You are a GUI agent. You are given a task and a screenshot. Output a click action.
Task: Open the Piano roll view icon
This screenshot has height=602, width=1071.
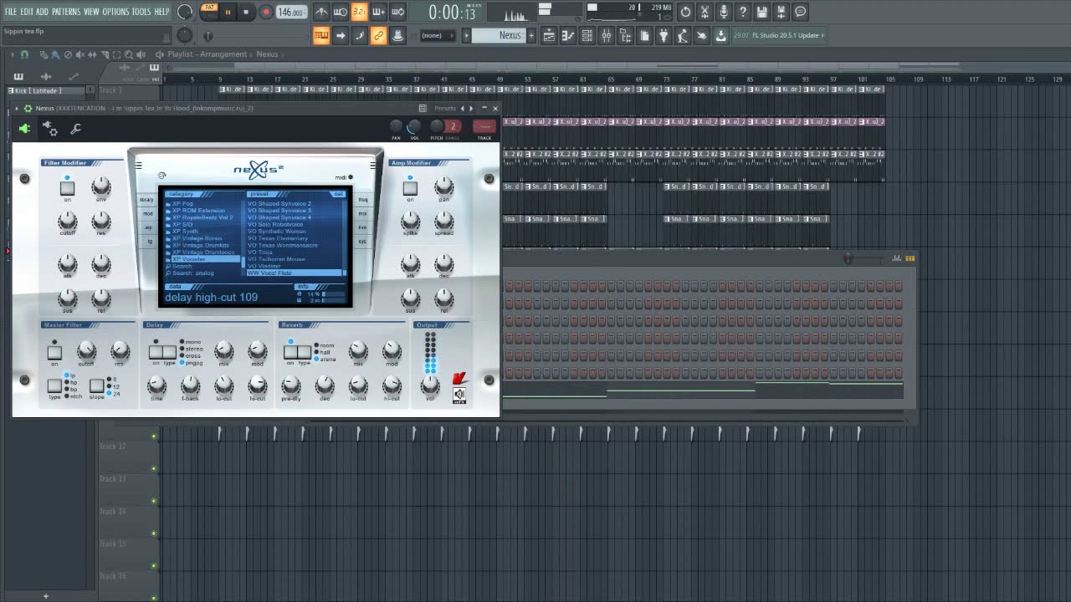click(568, 35)
